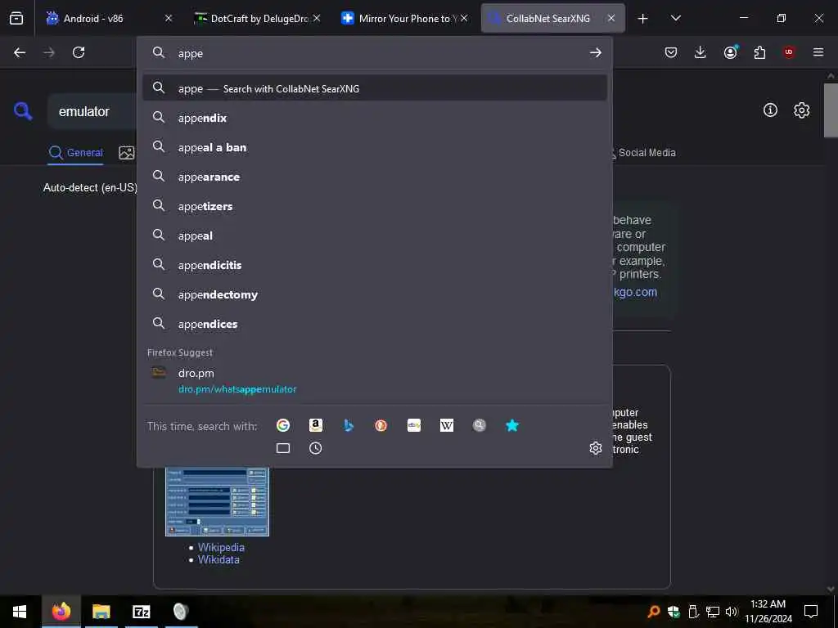
Task: Open Auto-detect (en-US) language dropdown
Action: (90, 187)
